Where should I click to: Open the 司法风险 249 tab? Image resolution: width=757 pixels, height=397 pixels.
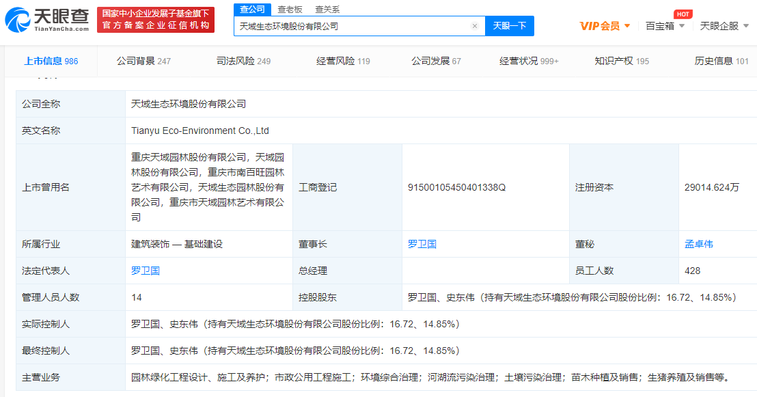(243, 61)
